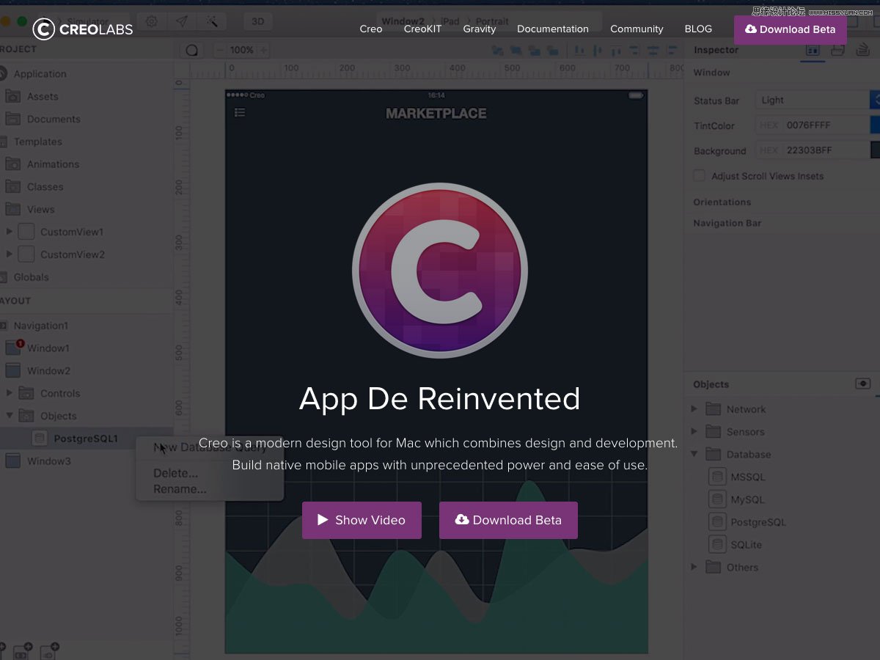
Task: Click the TintColor blue color swatch
Action: (x=876, y=125)
